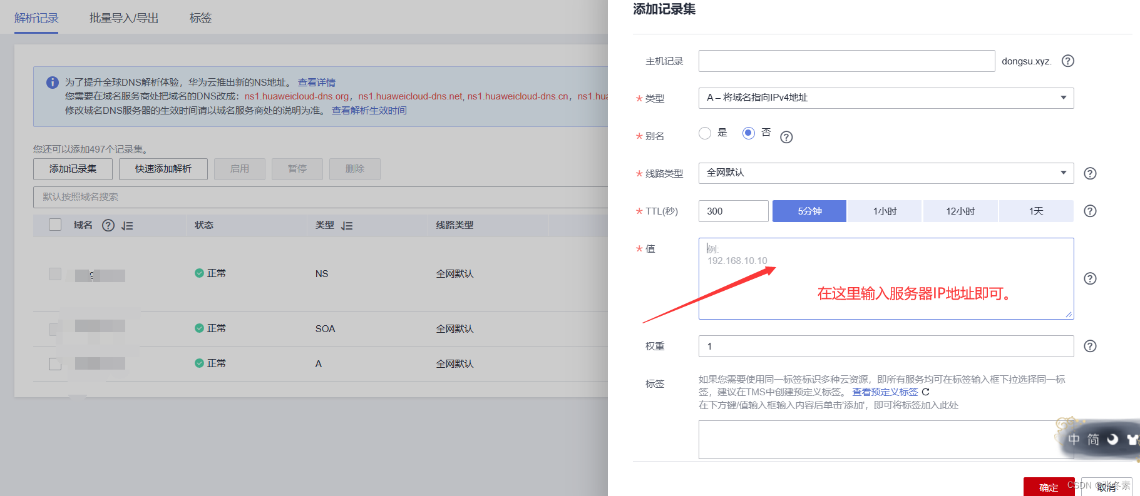This screenshot has height=496, width=1140.
Task: Click the 启用 button
Action: [x=240, y=169]
